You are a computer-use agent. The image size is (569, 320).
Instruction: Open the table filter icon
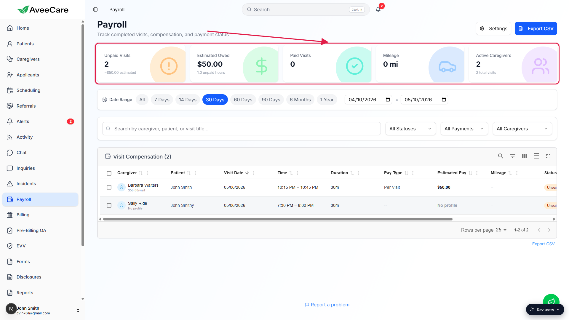(513, 156)
